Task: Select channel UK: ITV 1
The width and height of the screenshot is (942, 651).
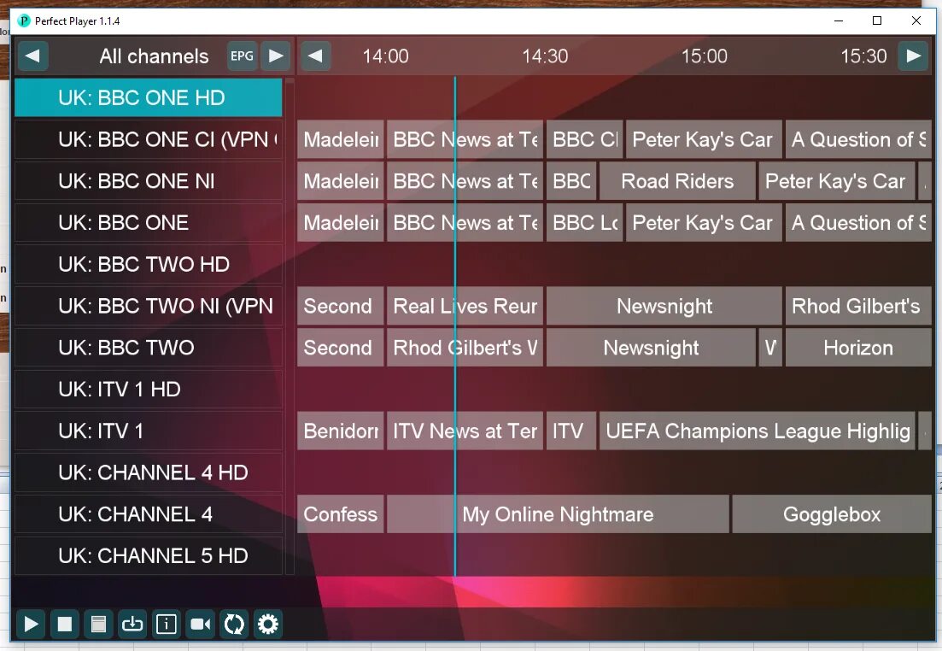Action: point(149,431)
